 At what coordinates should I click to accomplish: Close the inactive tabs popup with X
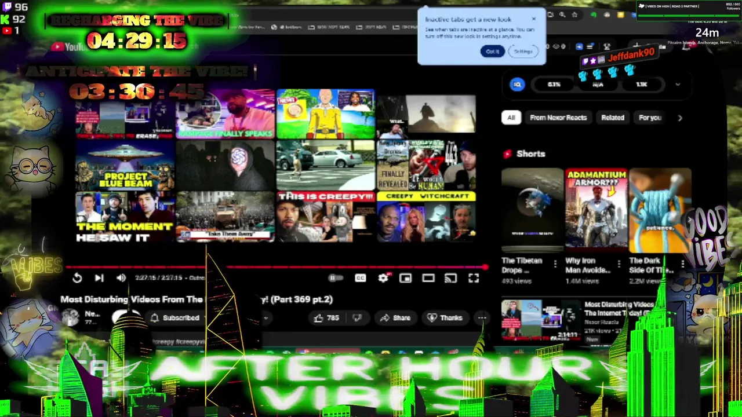534,19
